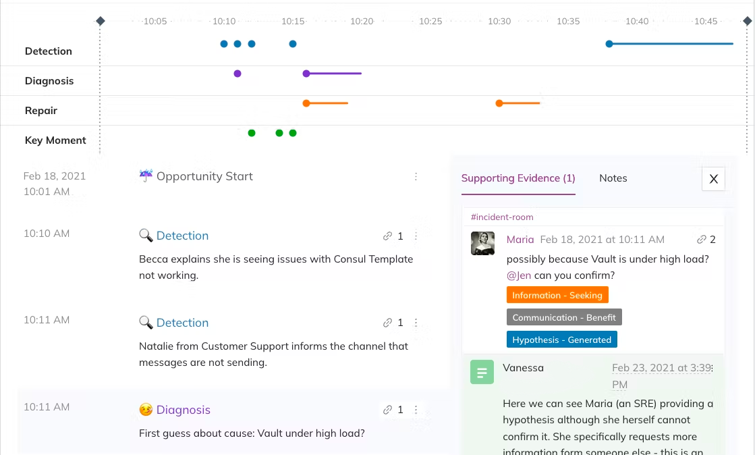Viewport: 755px width, 455px height.
Task: Click link icon on Natalie Detection event
Action: (x=387, y=323)
